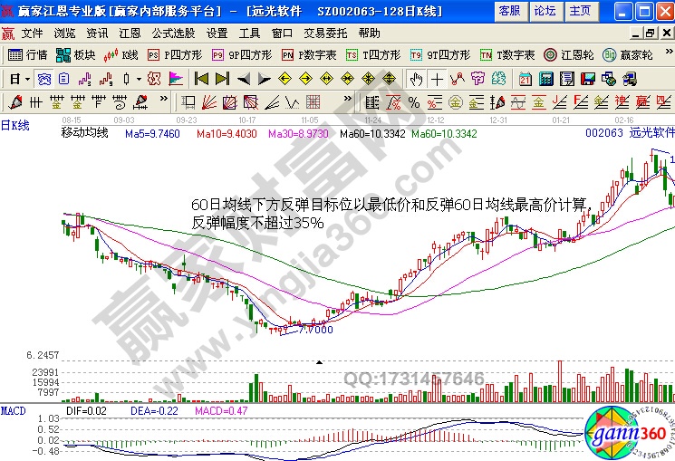The width and height of the screenshot is (675, 461).
Task: Select the percent sign drawing tool
Action: tap(414, 101)
